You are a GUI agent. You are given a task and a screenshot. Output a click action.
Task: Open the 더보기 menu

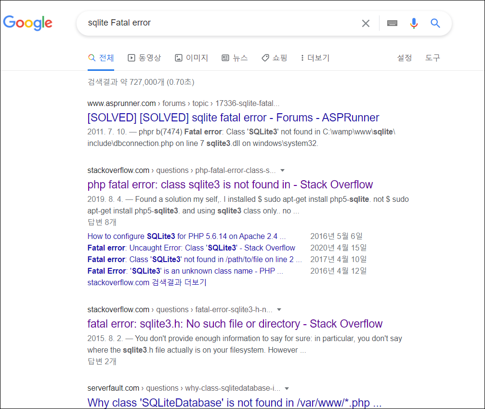coord(315,58)
